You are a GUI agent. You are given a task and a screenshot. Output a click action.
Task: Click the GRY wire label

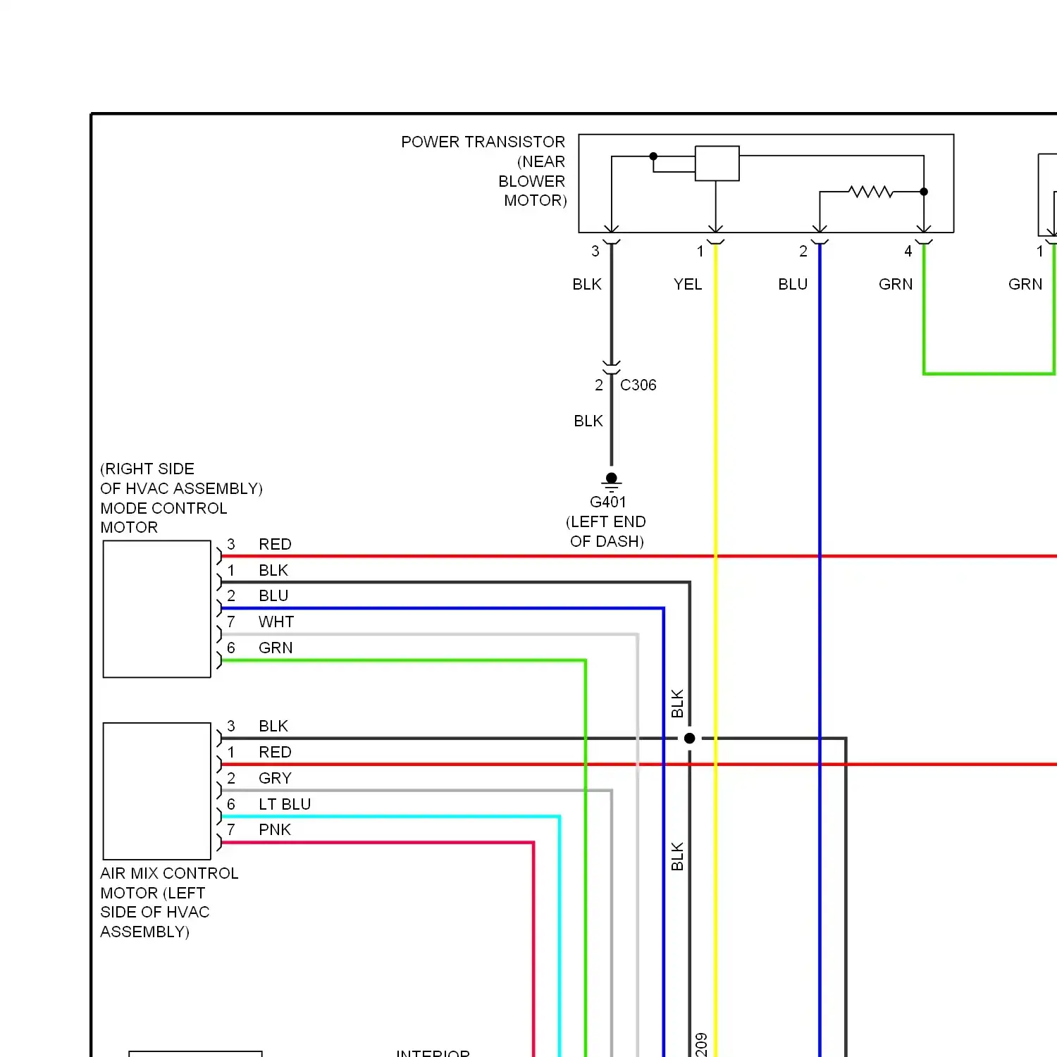[275, 778]
